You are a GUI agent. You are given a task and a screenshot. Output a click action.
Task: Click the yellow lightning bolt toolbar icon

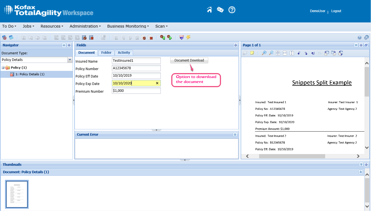188,37
